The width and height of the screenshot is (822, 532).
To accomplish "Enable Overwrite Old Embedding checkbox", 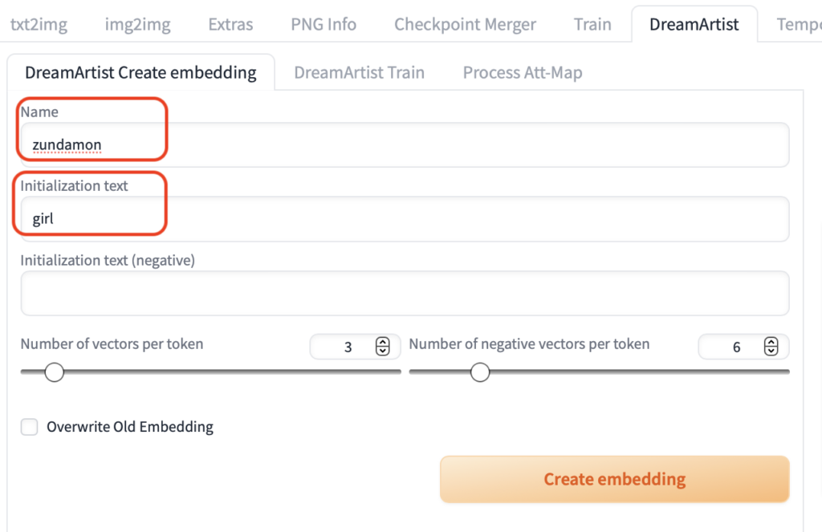I will [x=30, y=427].
